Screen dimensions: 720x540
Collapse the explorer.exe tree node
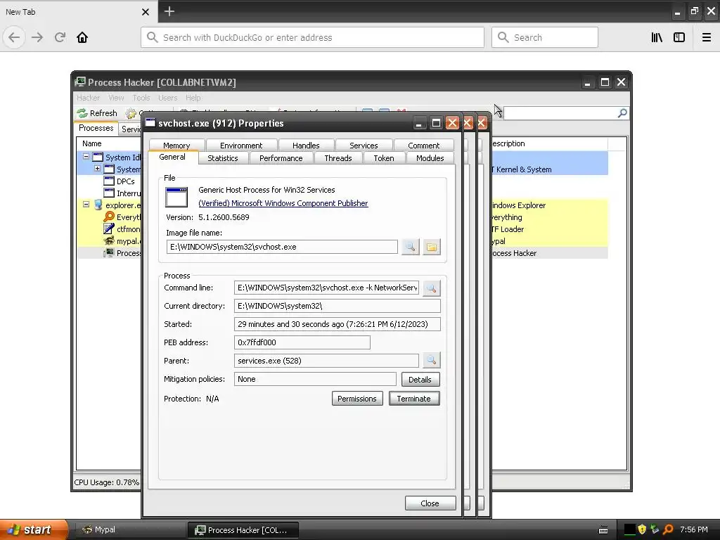(x=86, y=205)
